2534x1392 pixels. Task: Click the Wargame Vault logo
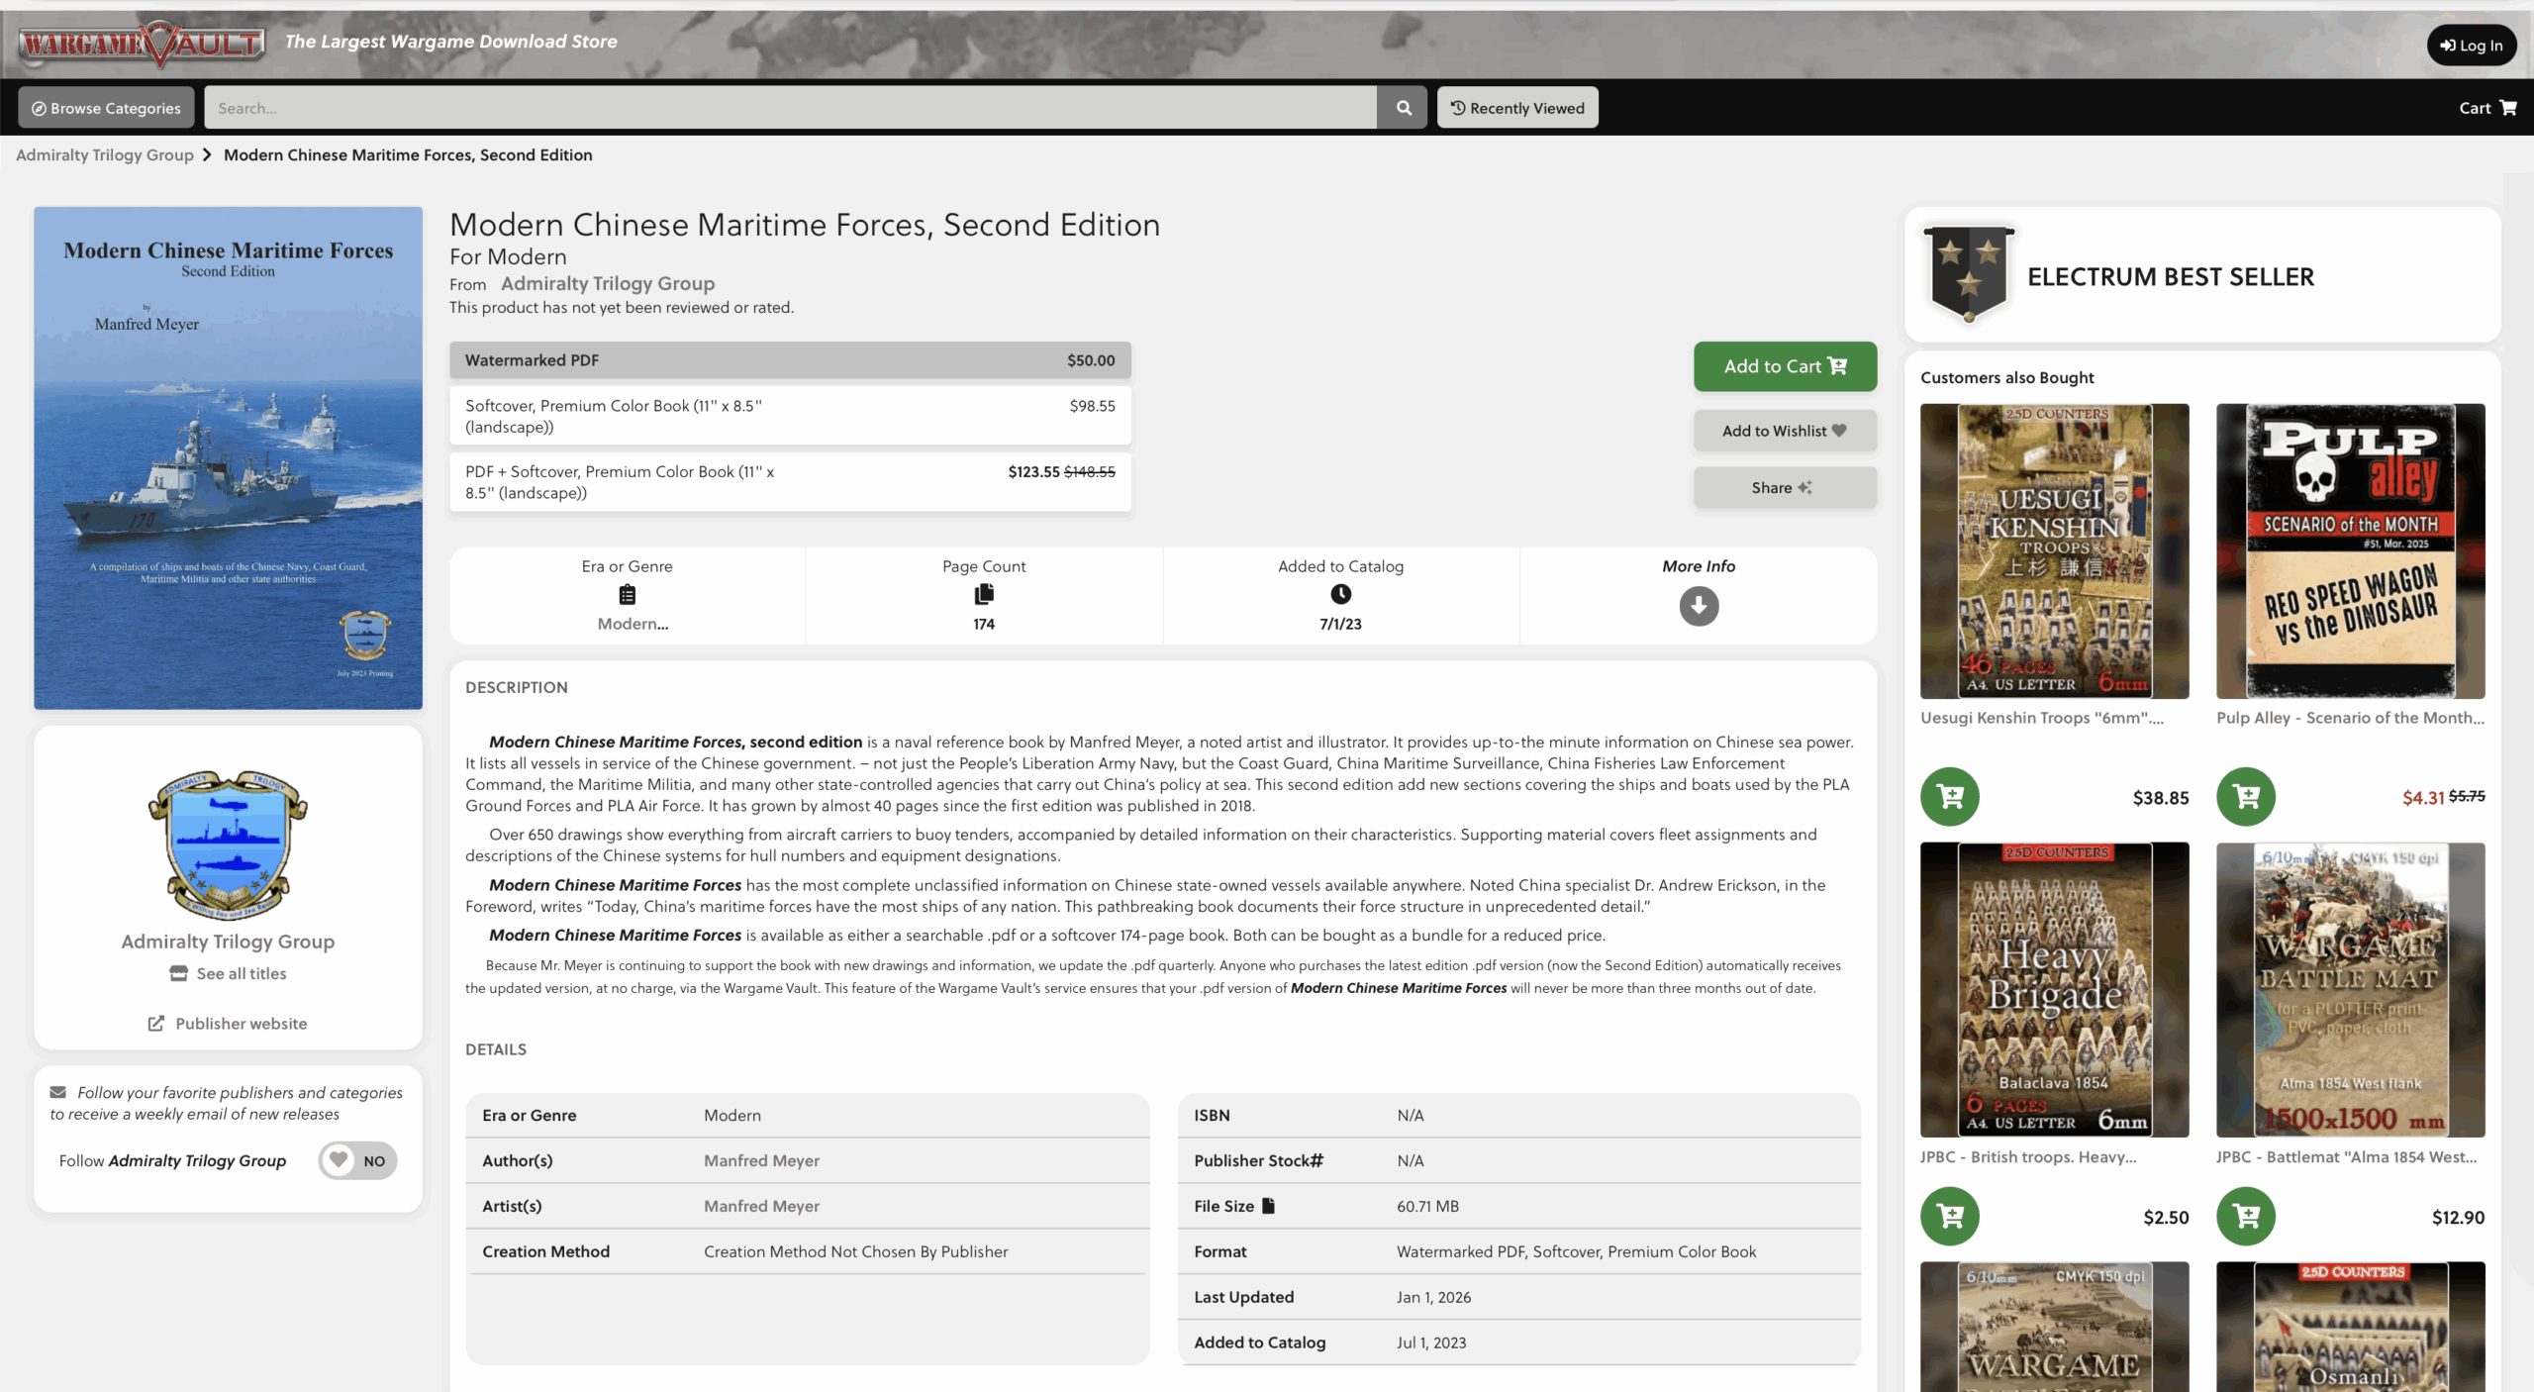coord(142,44)
